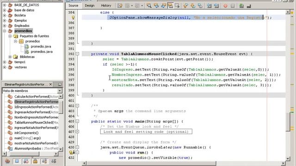This screenshot has width=296, height=166.
Task: Go to previous bookmark icon
Action: (186, 6)
